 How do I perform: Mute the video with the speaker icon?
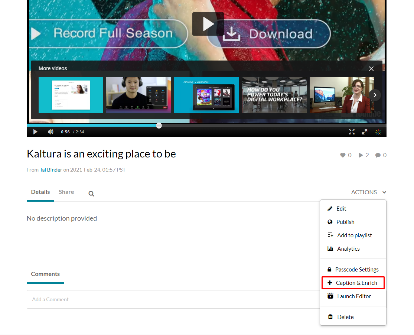50,132
